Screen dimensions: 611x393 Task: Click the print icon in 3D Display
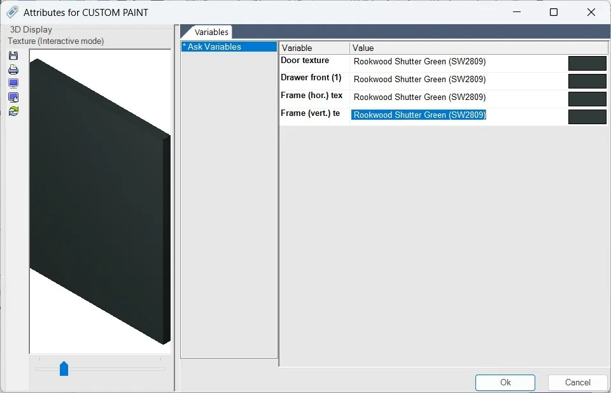tap(13, 69)
